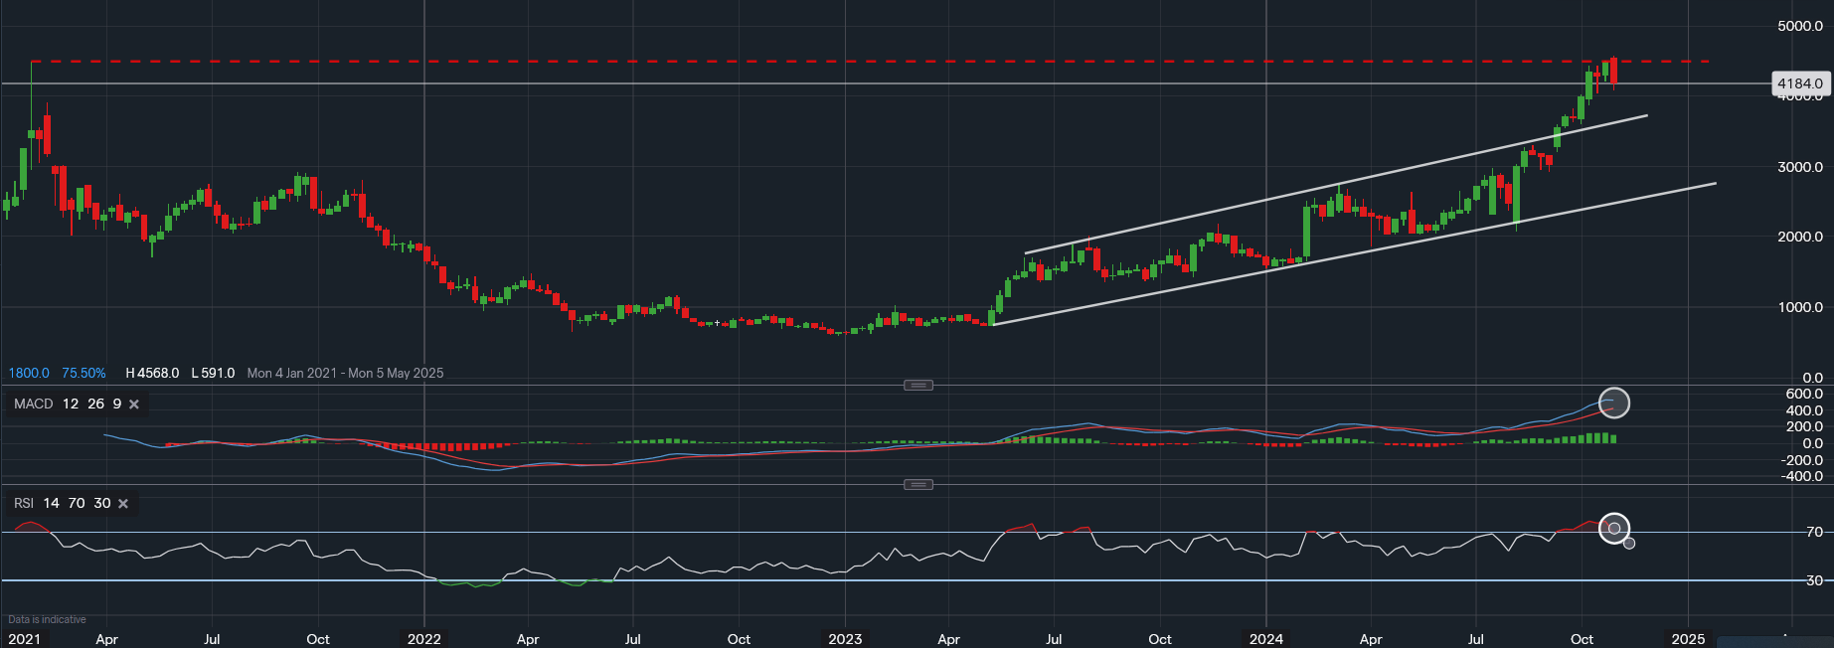
Task: Click the 2022 year marker on time axis
Action: [x=424, y=639]
